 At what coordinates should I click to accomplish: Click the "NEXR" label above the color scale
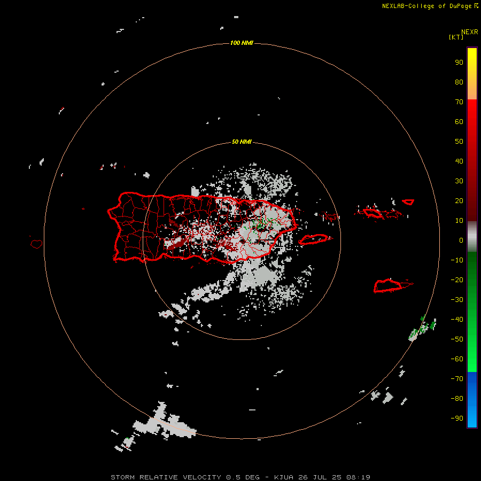469,32
